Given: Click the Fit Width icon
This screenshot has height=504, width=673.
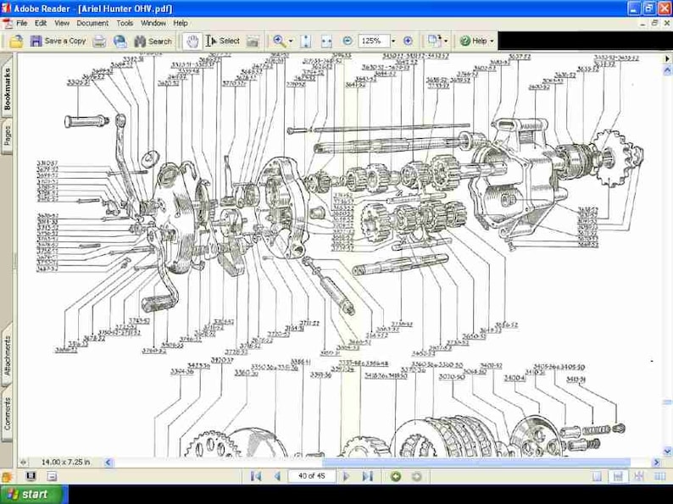Looking at the screenshot, I should point(326,42).
